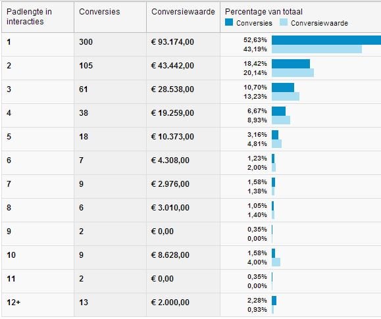Viewport: 381px width, 319px height.
Task: Click the 52,63% dark blue bar
Action: coord(326,40)
